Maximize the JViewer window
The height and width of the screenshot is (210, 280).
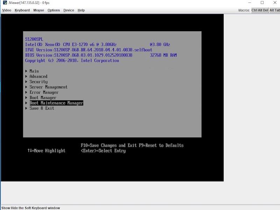pyautogui.click(x=262, y=2)
